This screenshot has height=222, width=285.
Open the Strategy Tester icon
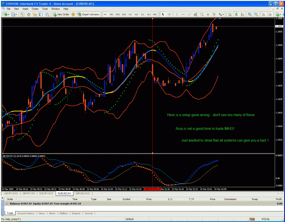47,15
